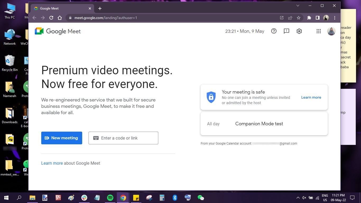The width and height of the screenshot is (361, 203).
Task: Click Learn more about Google Meet link
Action: point(52,163)
